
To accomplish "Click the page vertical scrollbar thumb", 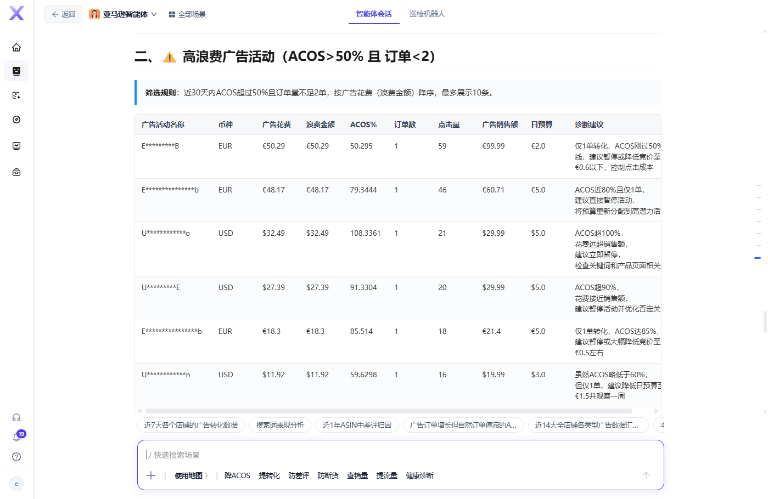I will (765, 322).
